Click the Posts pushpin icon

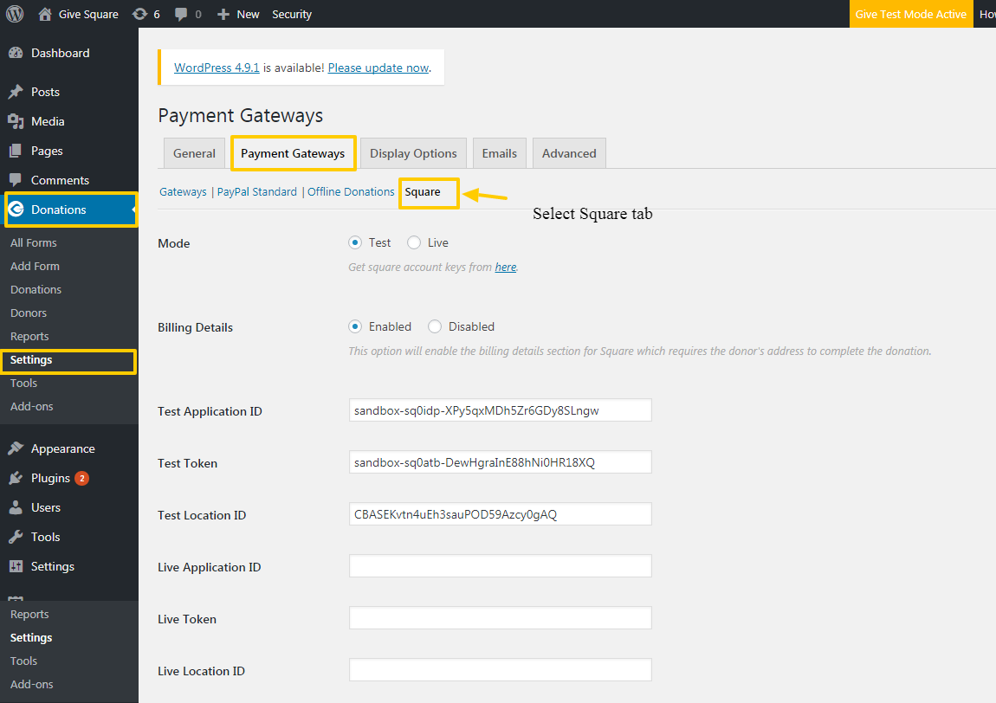[16, 92]
